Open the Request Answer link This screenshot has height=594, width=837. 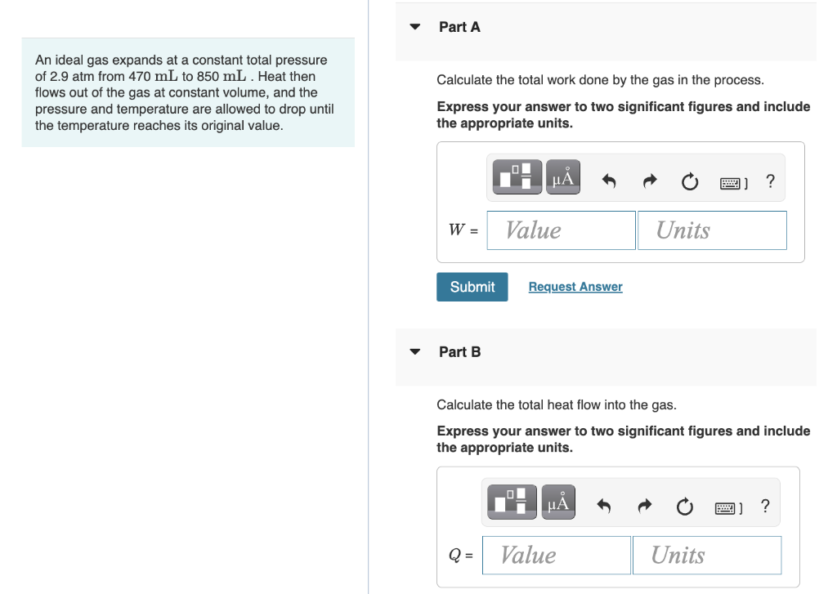pyautogui.click(x=575, y=287)
